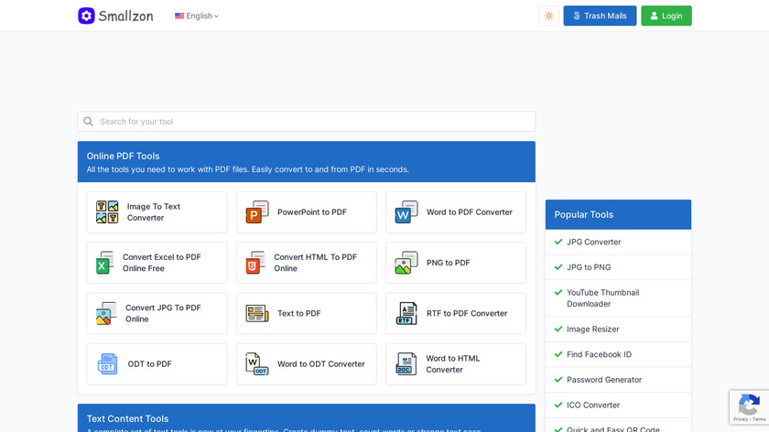This screenshot has height=432, width=769.
Task: Select the PowerPoint to PDF icon
Action: 257,212
